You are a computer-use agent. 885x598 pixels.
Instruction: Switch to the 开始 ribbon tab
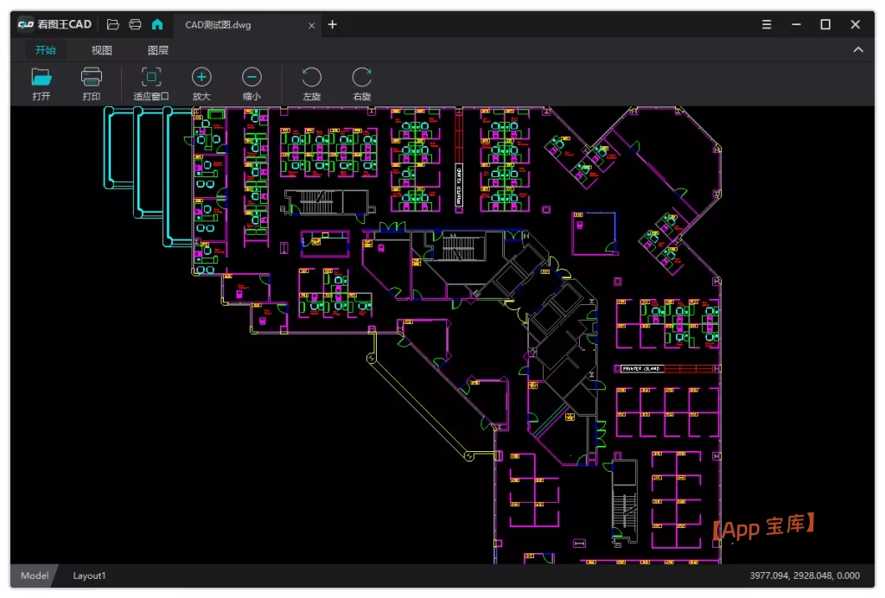click(x=46, y=50)
